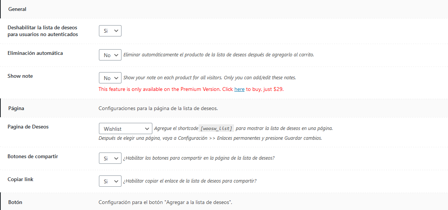Click the Botones de compartir label
Viewport: 448px width, 210px height.
33,156
